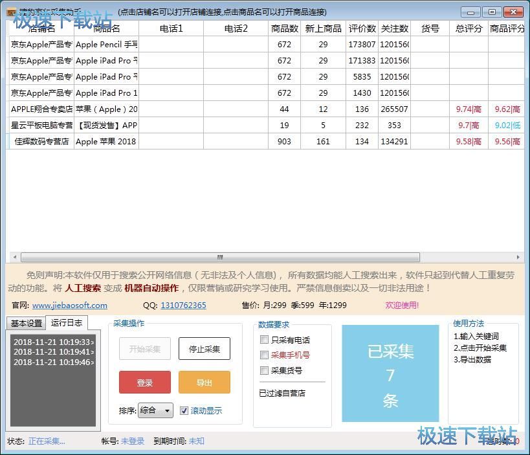530x455 pixels.
Task: Switch to 运行日志 tab
Action: 67,322
